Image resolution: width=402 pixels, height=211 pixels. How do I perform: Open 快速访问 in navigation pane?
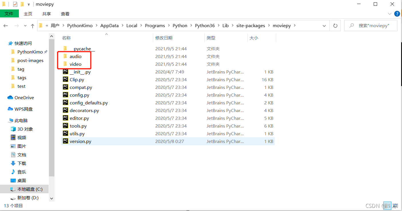coord(23,43)
